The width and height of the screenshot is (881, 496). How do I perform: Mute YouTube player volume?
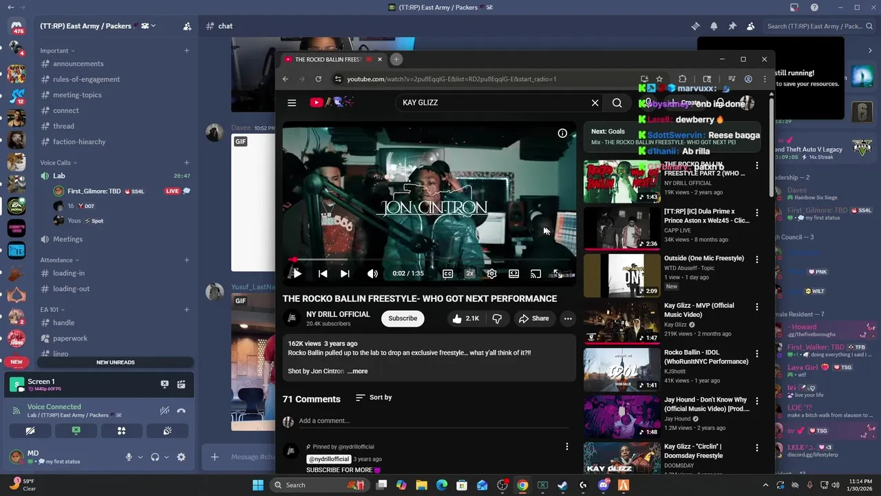click(x=372, y=273)
